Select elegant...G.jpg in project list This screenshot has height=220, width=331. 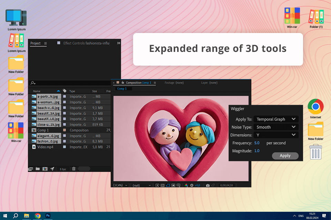(48, 136)
